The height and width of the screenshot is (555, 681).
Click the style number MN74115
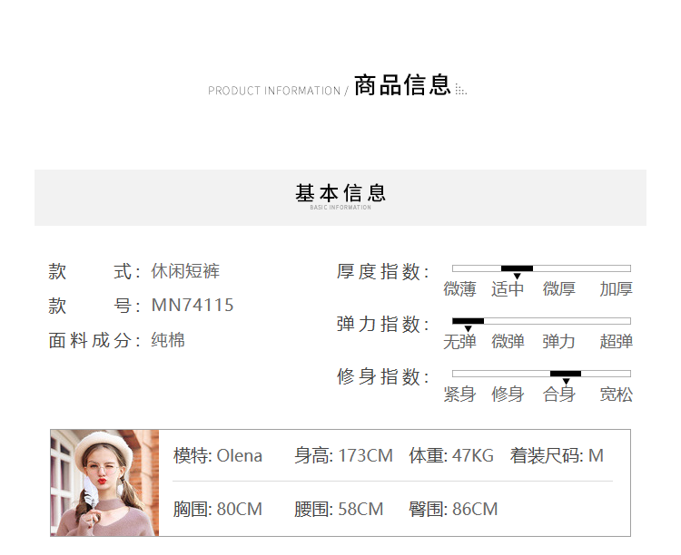pyautogui.click(x=192, y=306)
